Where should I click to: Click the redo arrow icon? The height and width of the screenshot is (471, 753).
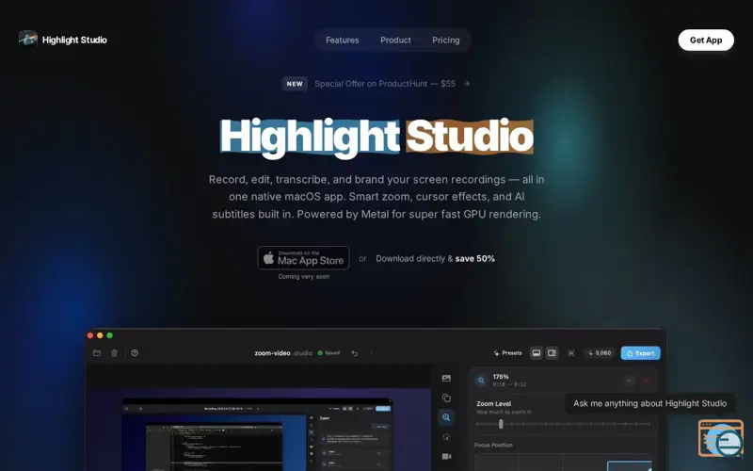click(x=371, y=353)
